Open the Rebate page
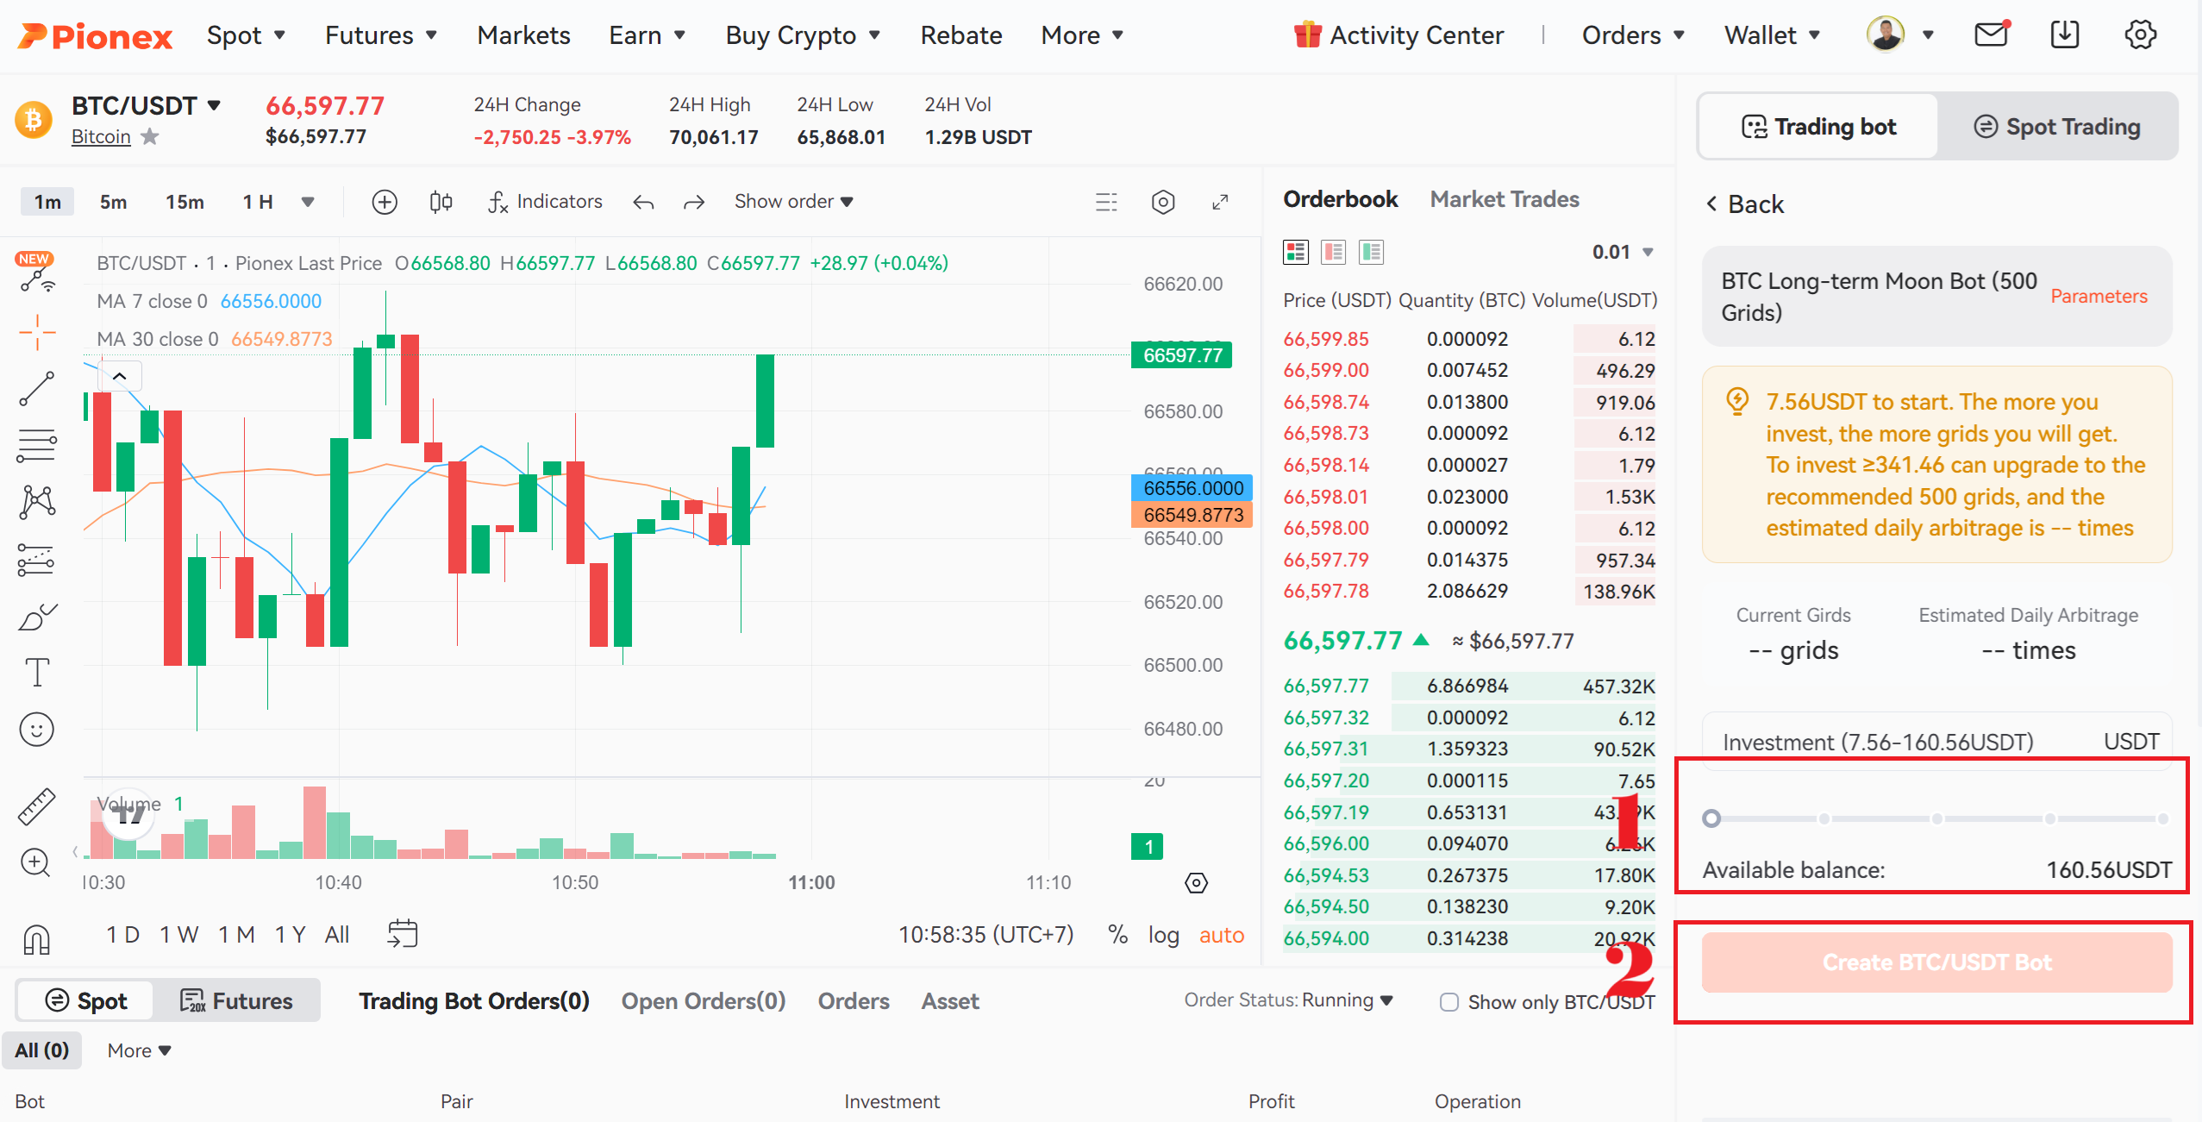2202x1122 pixels. point(960,35)
